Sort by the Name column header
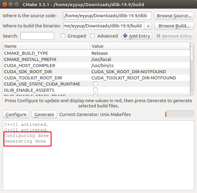Image resolution: width=197 pixels, height=193 pixels. pyautogui.click(x=47, y=46)
